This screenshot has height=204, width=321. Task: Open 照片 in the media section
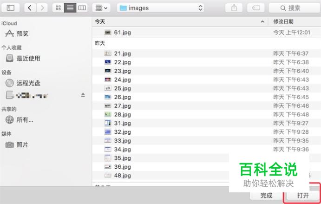pyautogui.click(x=22, y=145)
